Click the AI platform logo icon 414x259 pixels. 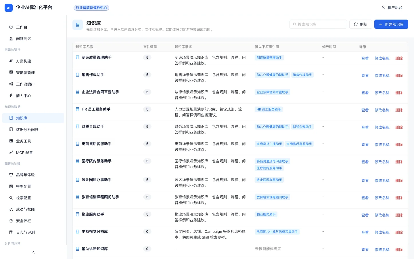coord(9,8)
